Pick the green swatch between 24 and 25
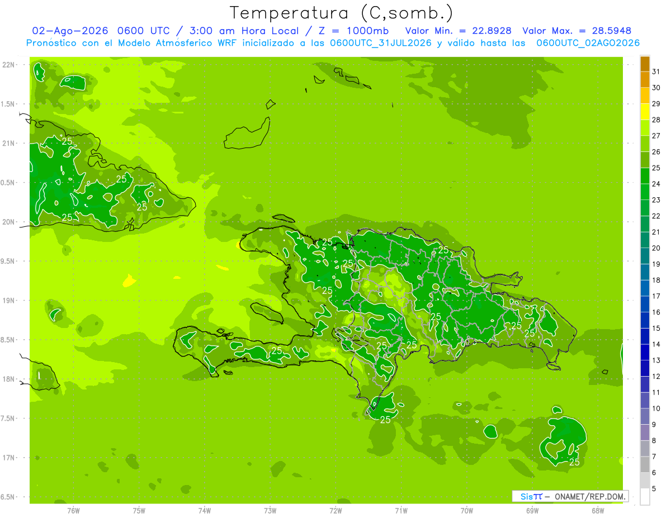 [x=645, y=176]
